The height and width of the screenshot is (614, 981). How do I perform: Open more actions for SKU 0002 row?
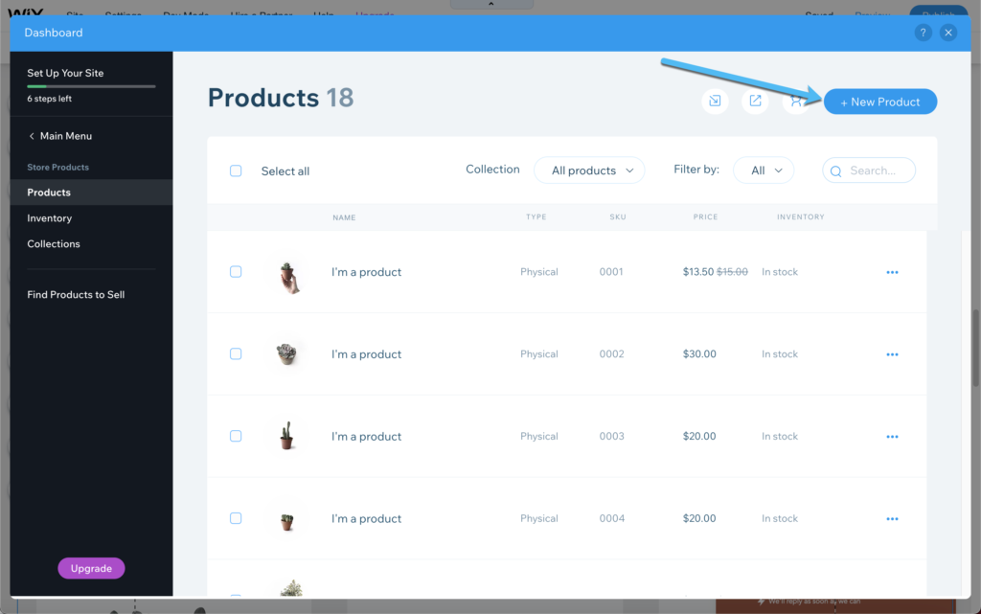892,354
